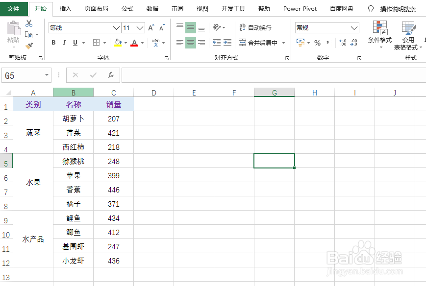Image resolution: width=426 pixels, height=286 pixels.
Task: Switch to Data (数据) tab
Action: 152,9
